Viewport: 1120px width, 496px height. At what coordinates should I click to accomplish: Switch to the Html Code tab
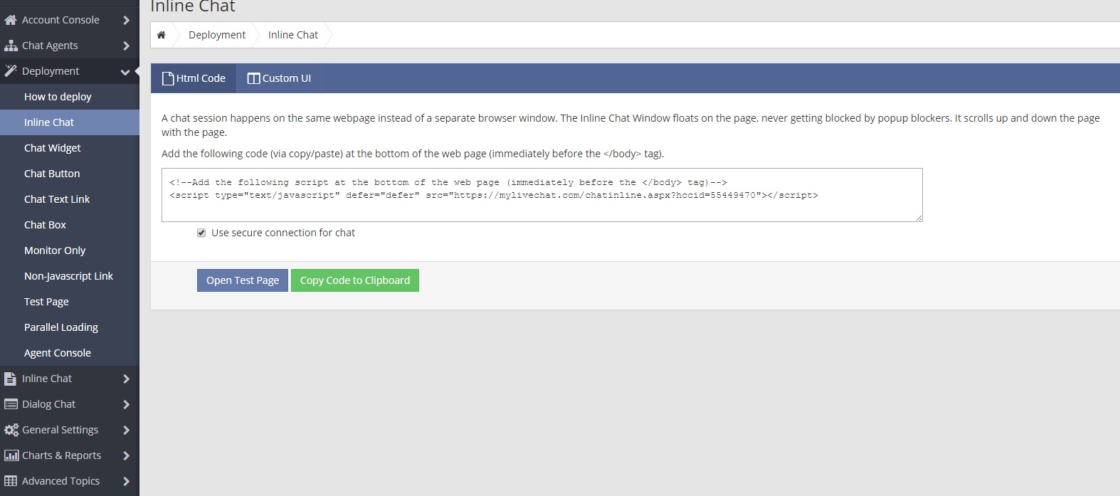tap(194, 78)
